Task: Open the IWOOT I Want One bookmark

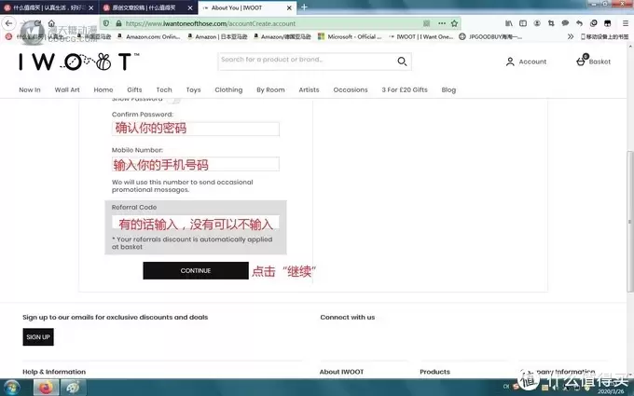Action: pos(420,36)
